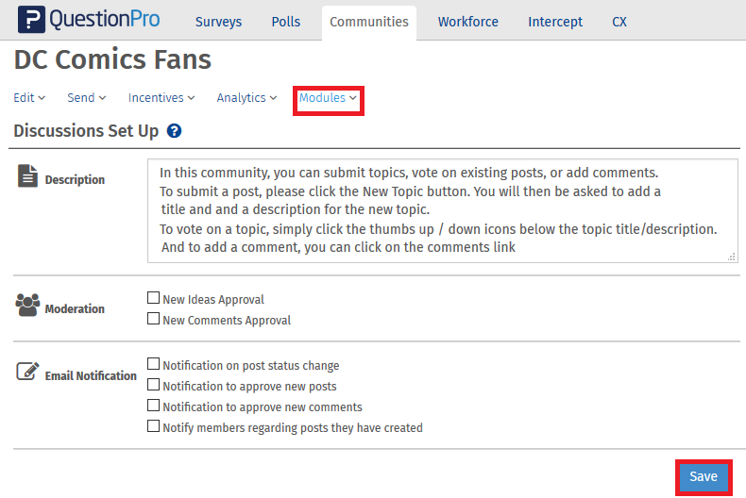Click inside the Description text area
The image size is (746, 498).
[442, 210]
